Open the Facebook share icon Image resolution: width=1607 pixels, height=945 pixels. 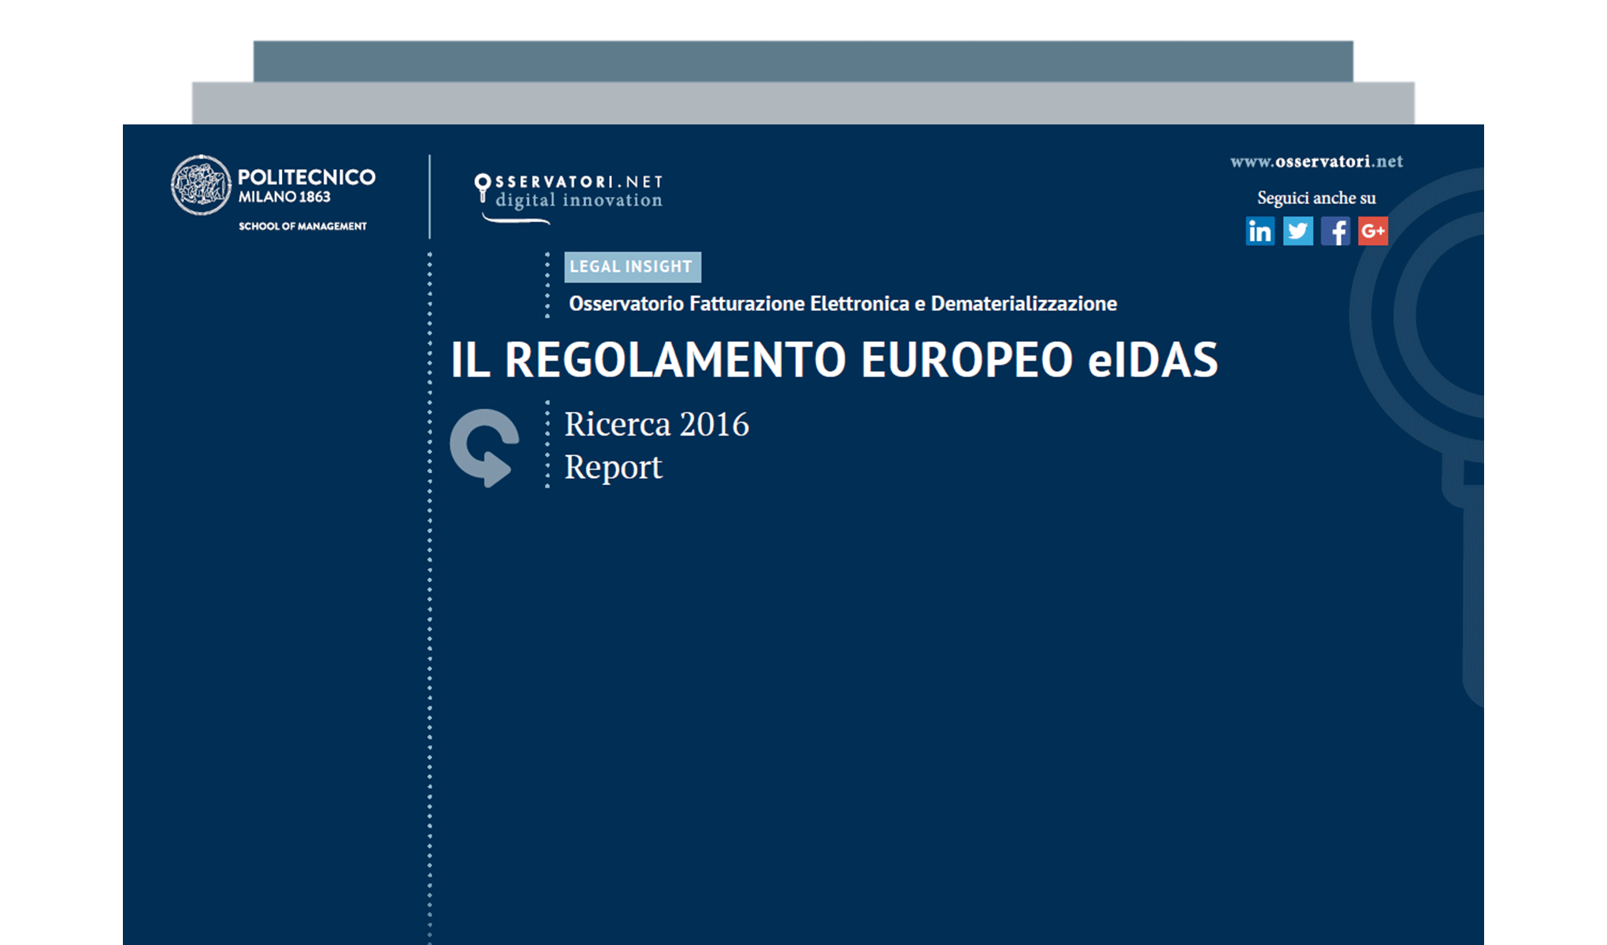1335,232
